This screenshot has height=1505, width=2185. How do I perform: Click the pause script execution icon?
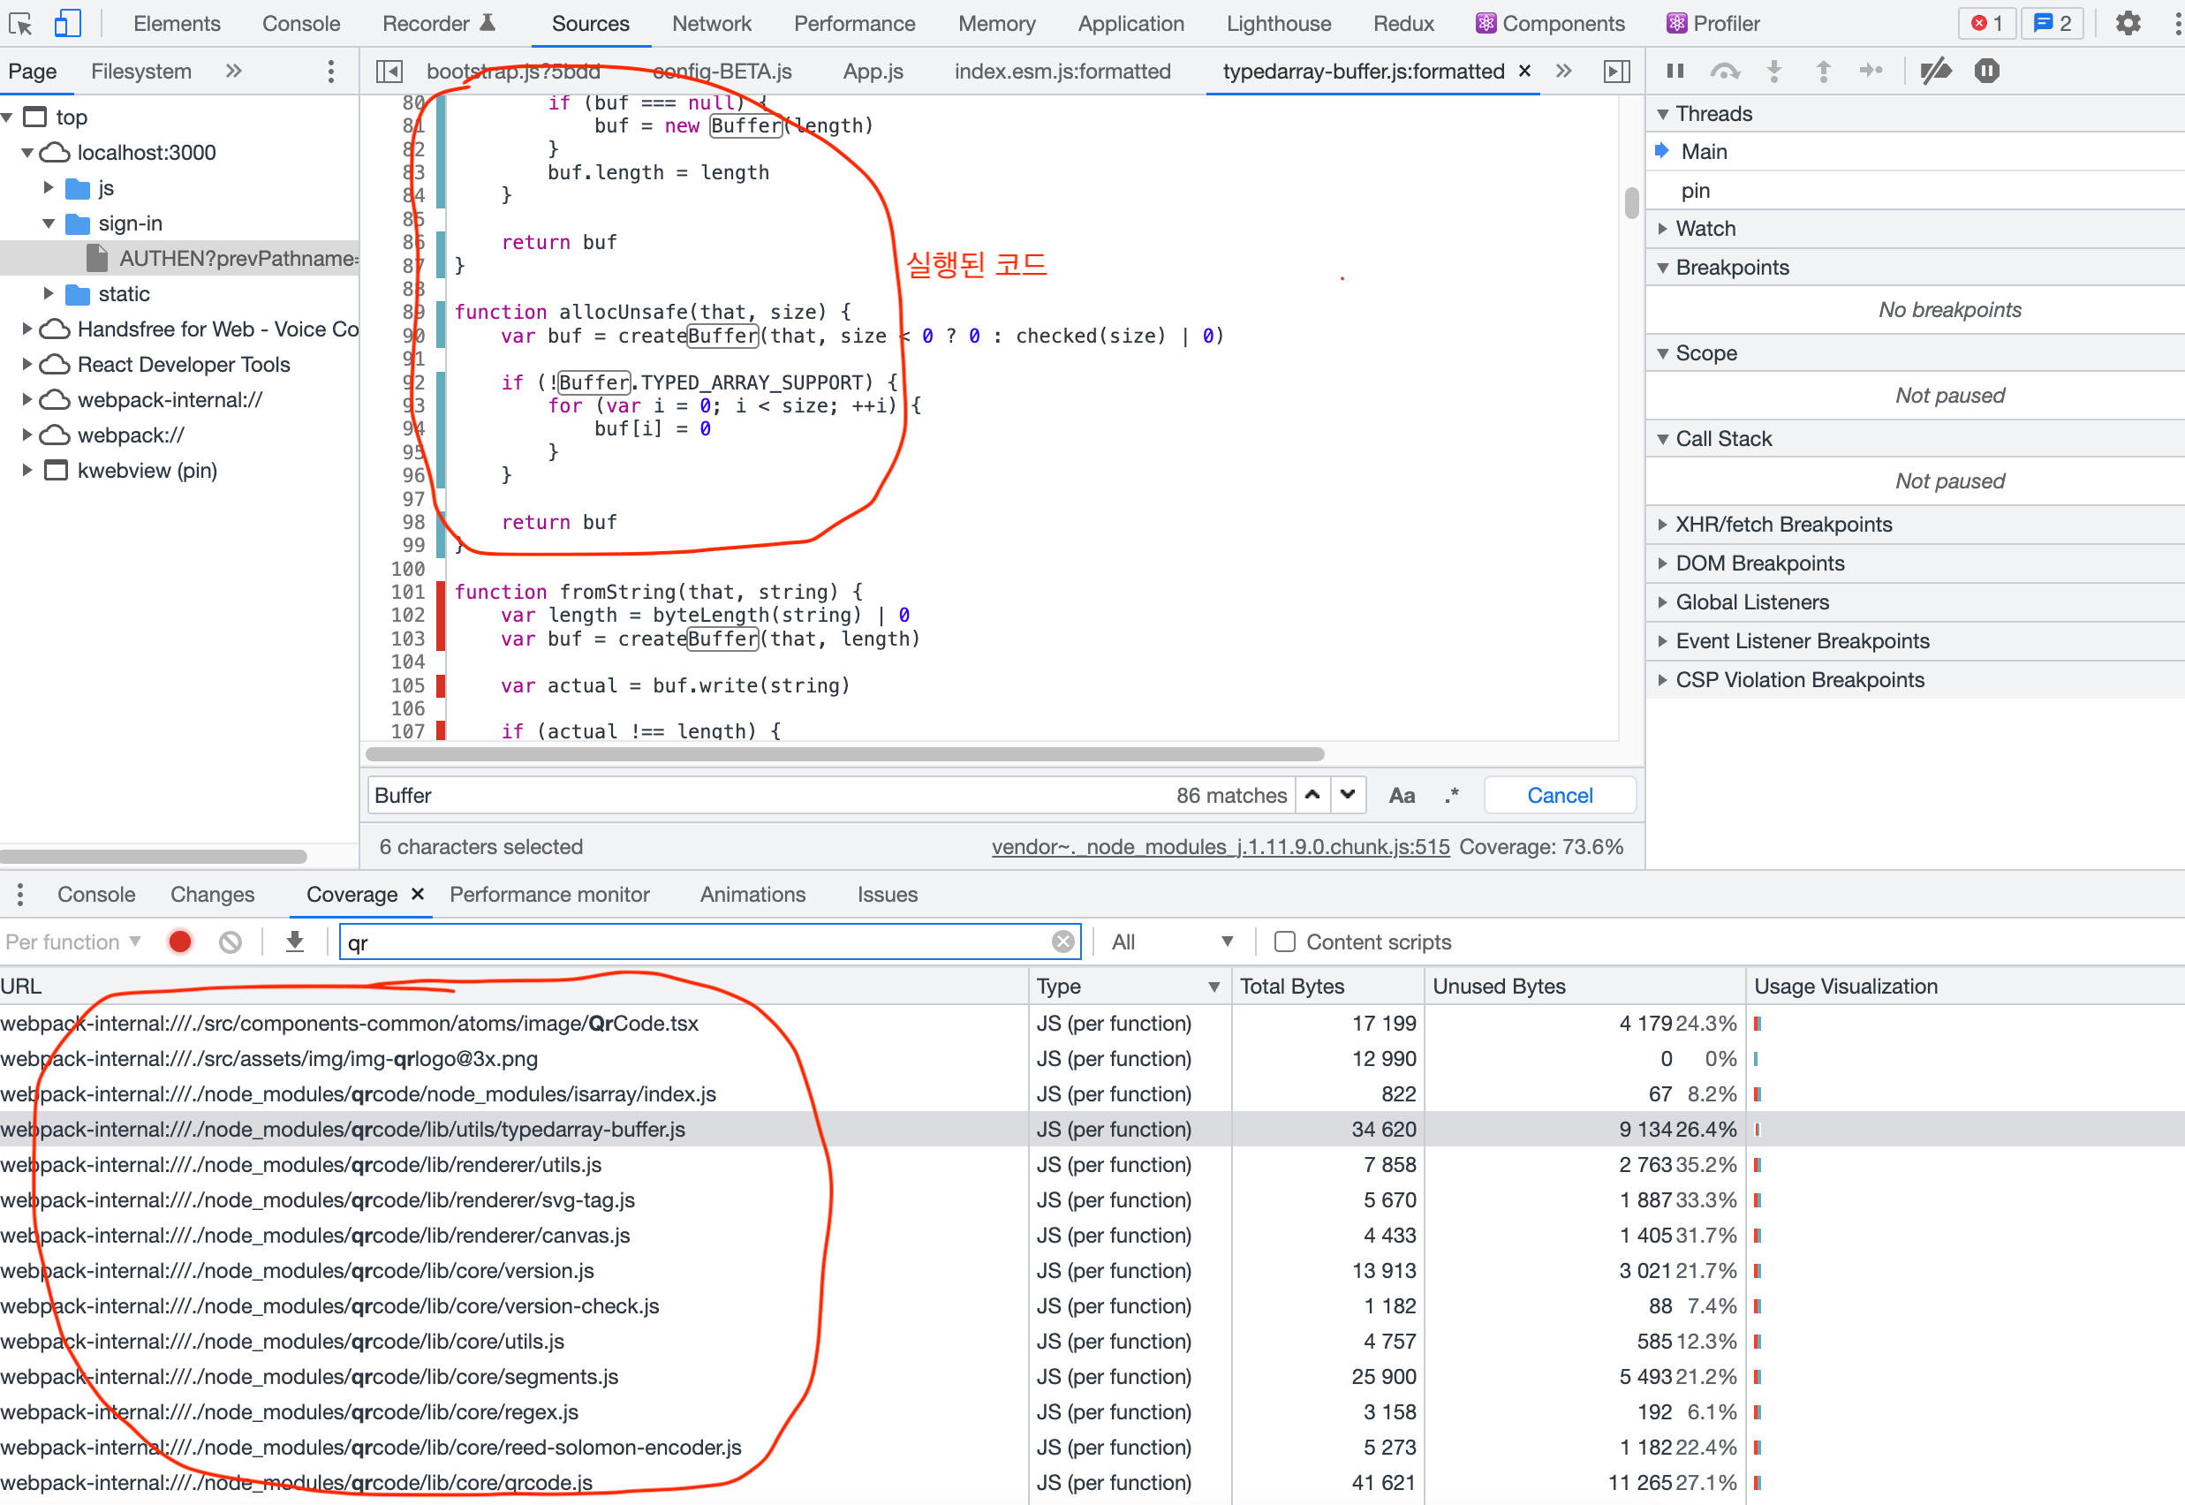coord(1675,71)
